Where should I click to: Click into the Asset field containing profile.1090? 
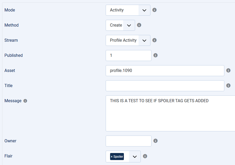pos(165,71)
